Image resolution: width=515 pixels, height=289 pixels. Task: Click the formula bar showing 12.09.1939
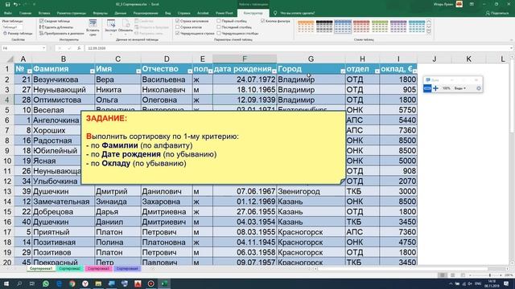pyautogui.click(x=299, y=48)
